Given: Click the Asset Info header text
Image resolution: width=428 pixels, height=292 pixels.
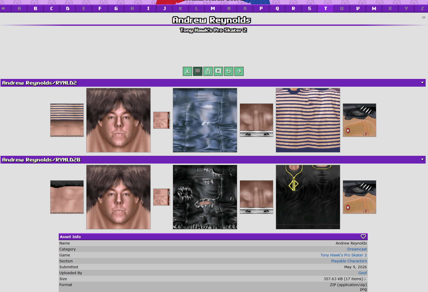Looking at the screenshot, I should (x=70, y=237).
